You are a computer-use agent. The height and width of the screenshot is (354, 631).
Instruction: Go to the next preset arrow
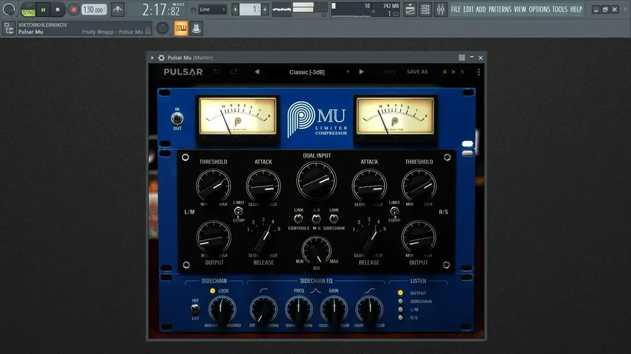click(x=362, y=72)
